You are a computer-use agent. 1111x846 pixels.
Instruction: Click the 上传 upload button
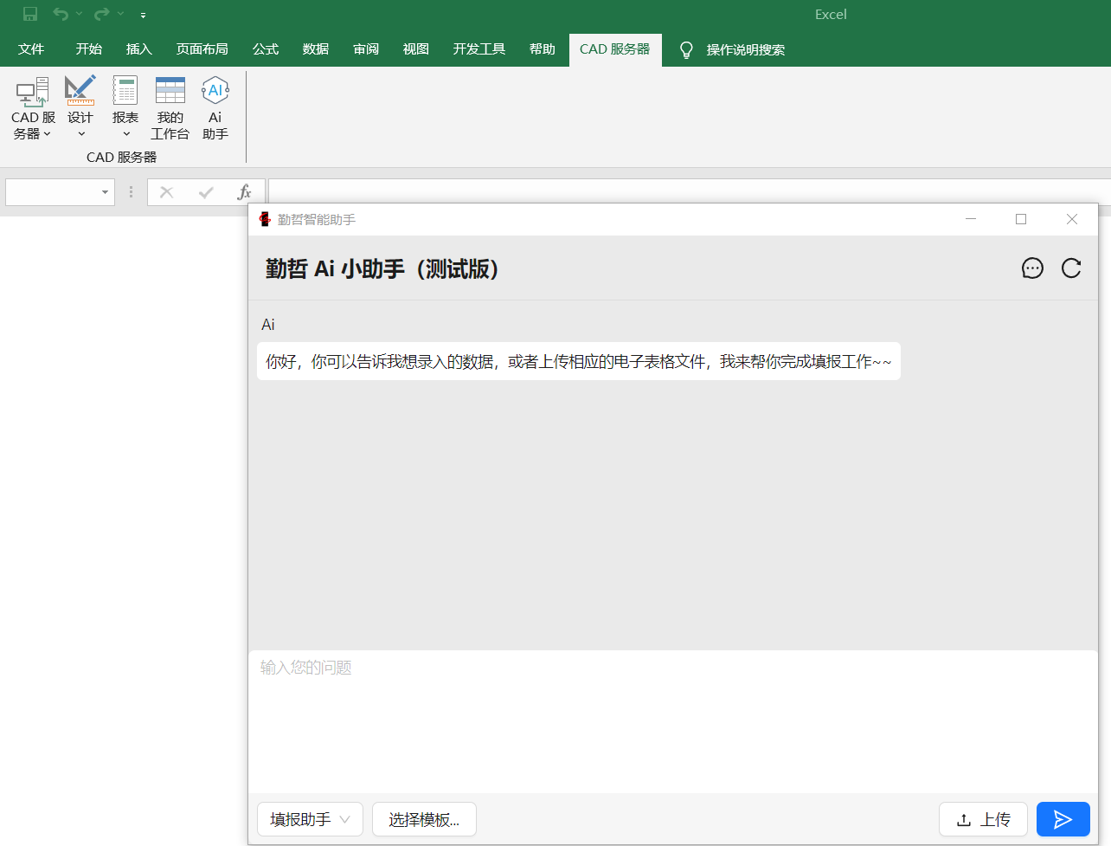tap(983, 819)
